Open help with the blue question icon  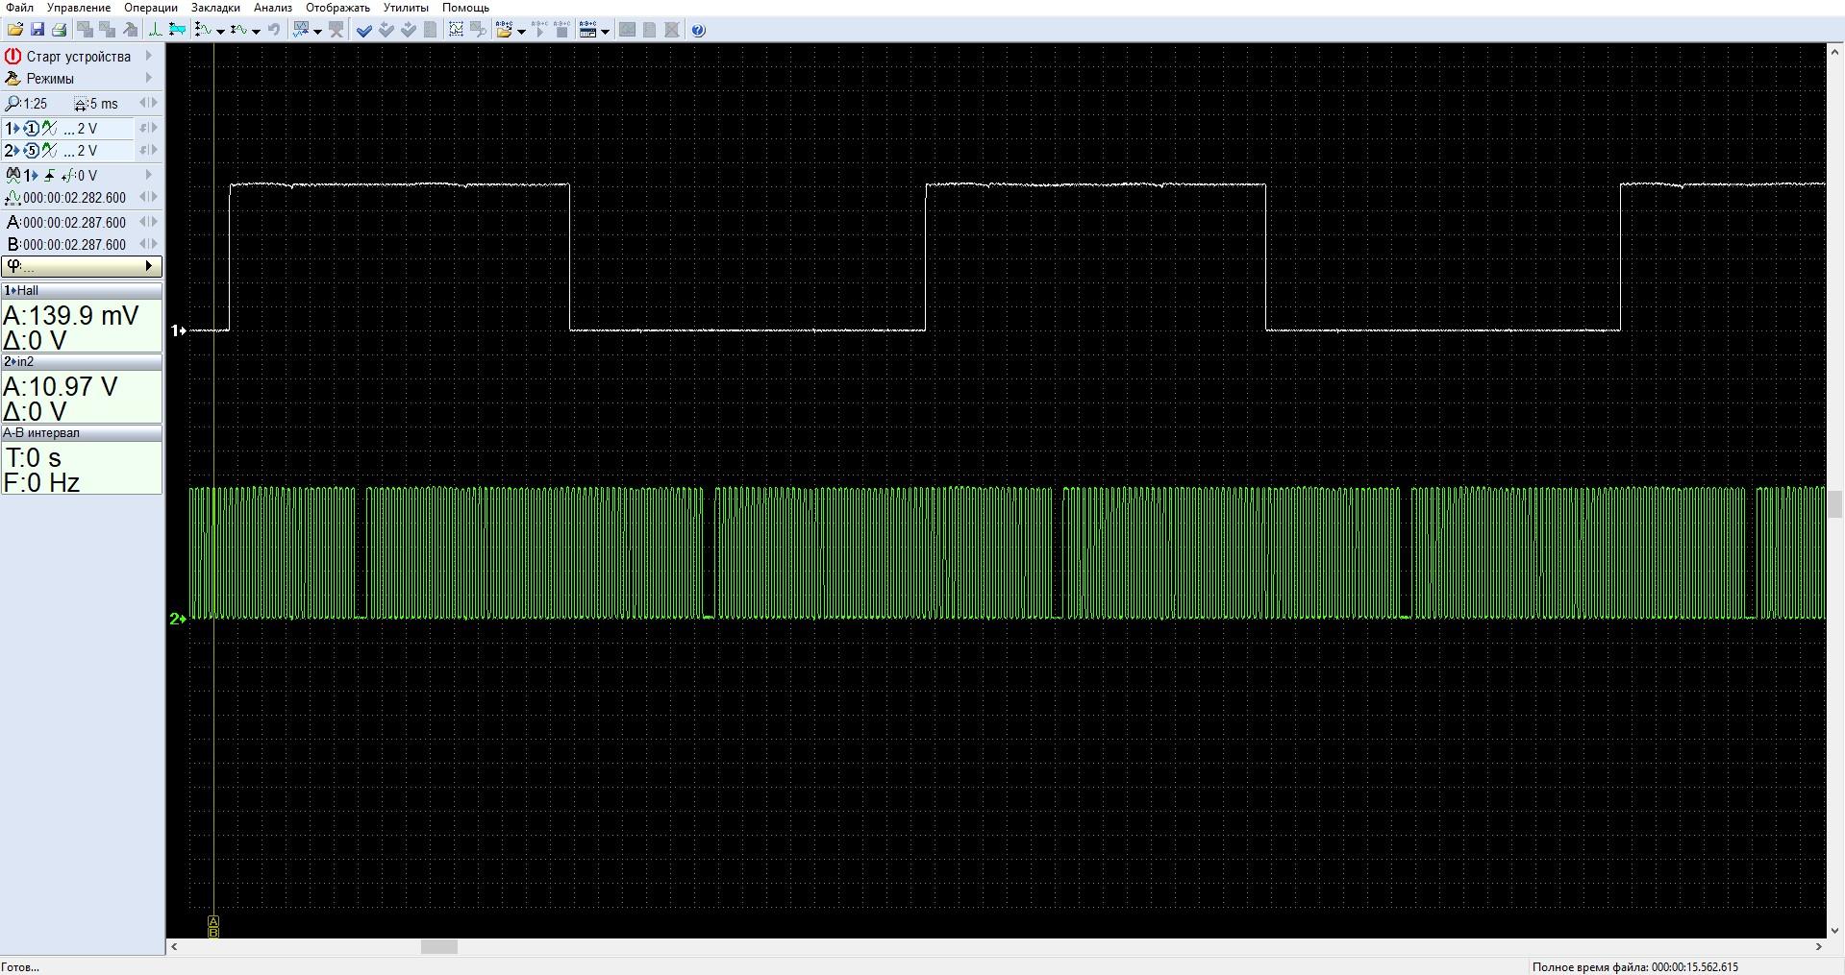[699, 30]
